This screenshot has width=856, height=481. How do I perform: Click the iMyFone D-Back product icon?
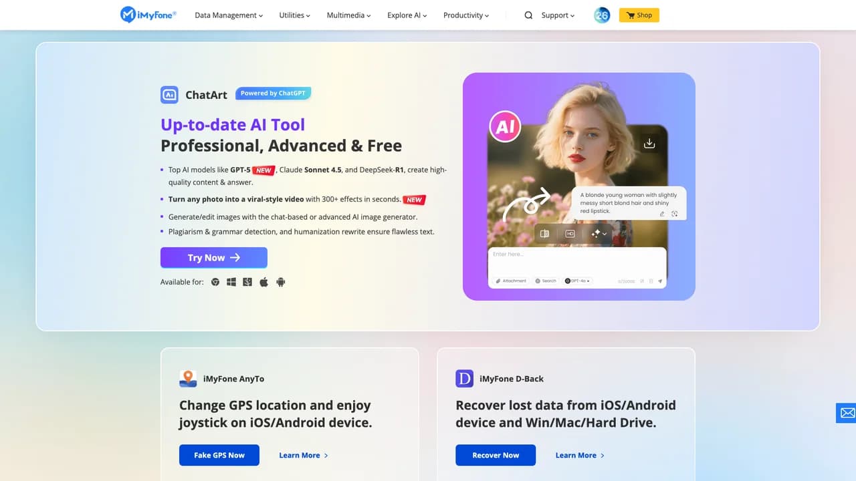point(464,379)
